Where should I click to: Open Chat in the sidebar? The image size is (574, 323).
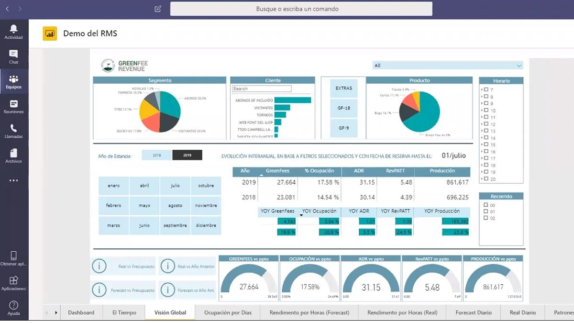[x=13, y=54]
